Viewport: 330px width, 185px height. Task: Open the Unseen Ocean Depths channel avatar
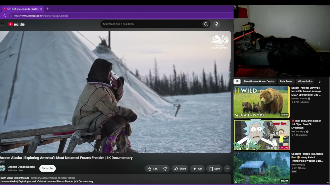[3, 168]
